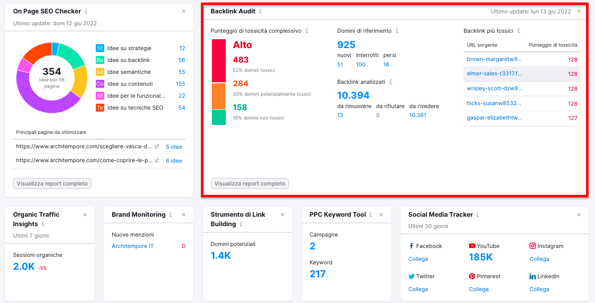Click info icon next to Backlink Audit title
595x303 pixels.
click(261, 11)
